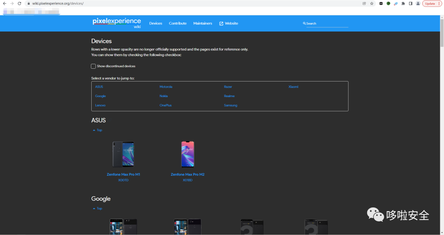
Task: Open the Devices nav item
Action: pyautogui.click(x=156, y=23)
